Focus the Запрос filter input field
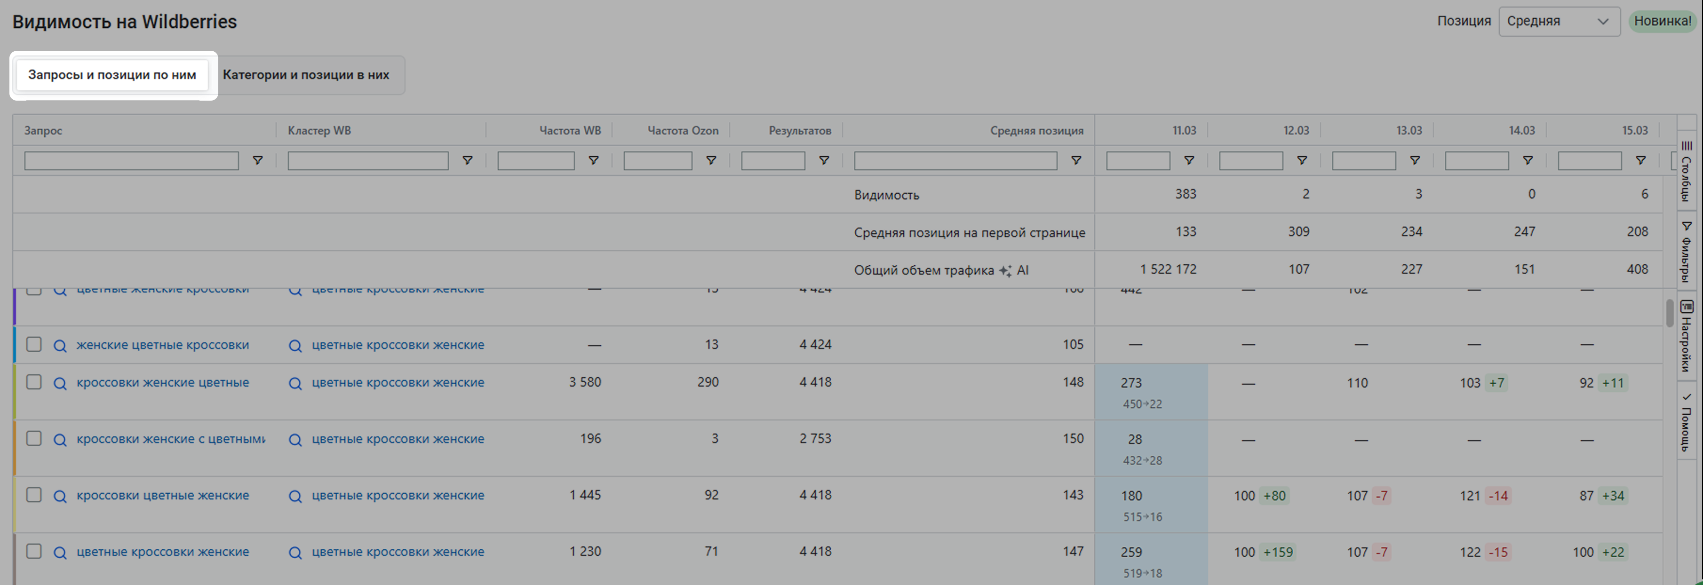The height and width of the screenshot is (585, 1703). click(x=132, y=161)
